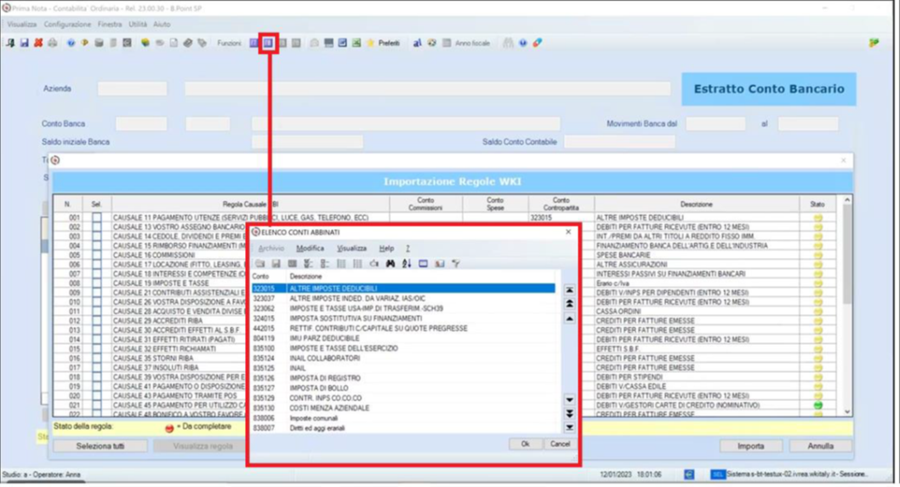The width and height of the screenshot is (900, 487).
Task: Page up using double-arrow button in Elenco Conti
Action: (x=569, y=303)
